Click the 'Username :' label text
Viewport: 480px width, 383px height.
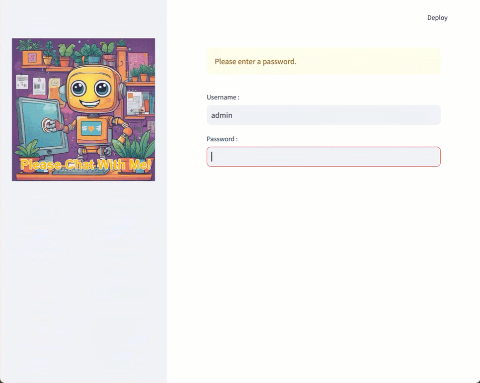click(223, 97)
